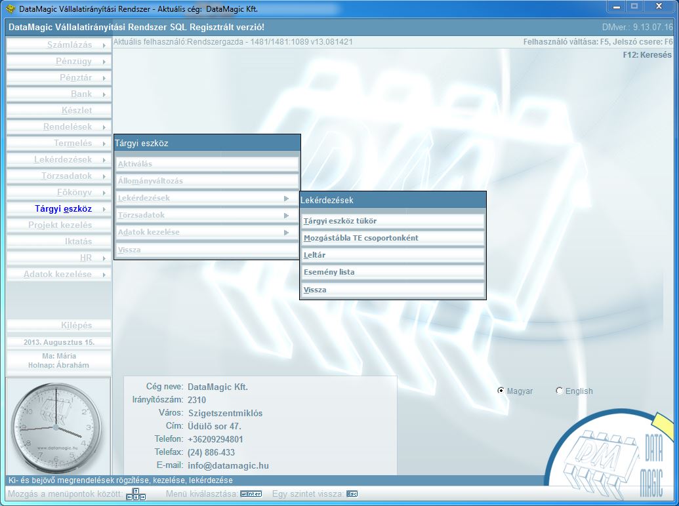Click the analog clock widget
The image size is (679, 506).
click(x=57, y=427)
